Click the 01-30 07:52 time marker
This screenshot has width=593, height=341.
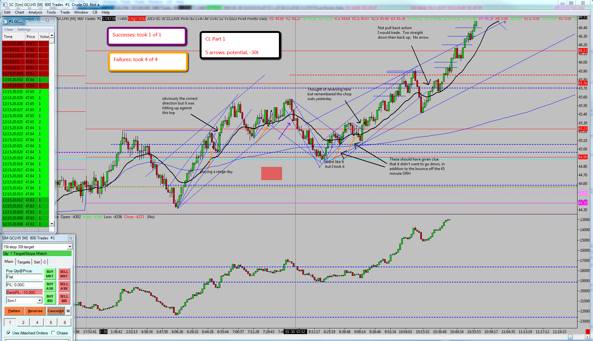pyautogui.click(x=295, y=332)
